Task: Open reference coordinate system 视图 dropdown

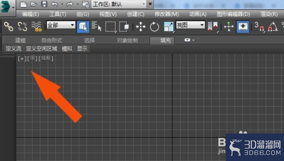Action: tap(190, 25)
